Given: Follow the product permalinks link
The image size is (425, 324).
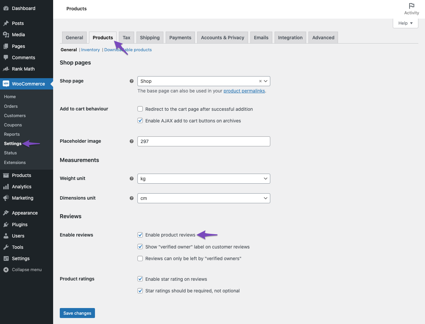Looking at the screenshot, I should pos(244,91).
